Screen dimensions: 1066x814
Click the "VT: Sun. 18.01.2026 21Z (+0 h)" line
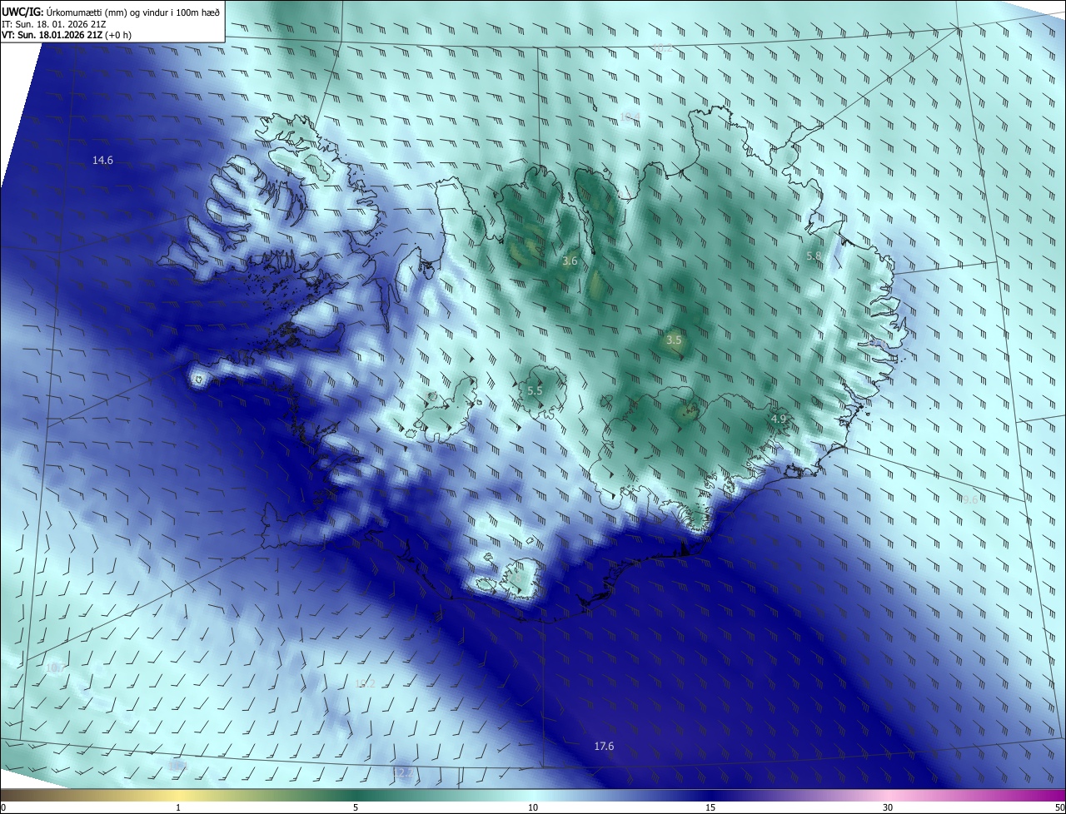tap(67, 35)
